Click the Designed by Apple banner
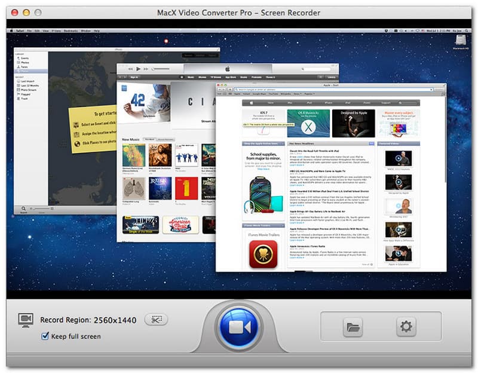The height and width of the screenshot is (373, 478). click(353, 123)
